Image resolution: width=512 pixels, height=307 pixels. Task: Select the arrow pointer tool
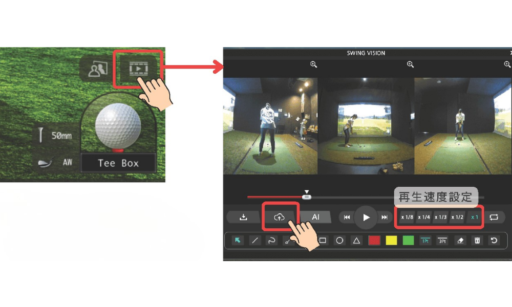pos(238,241)
